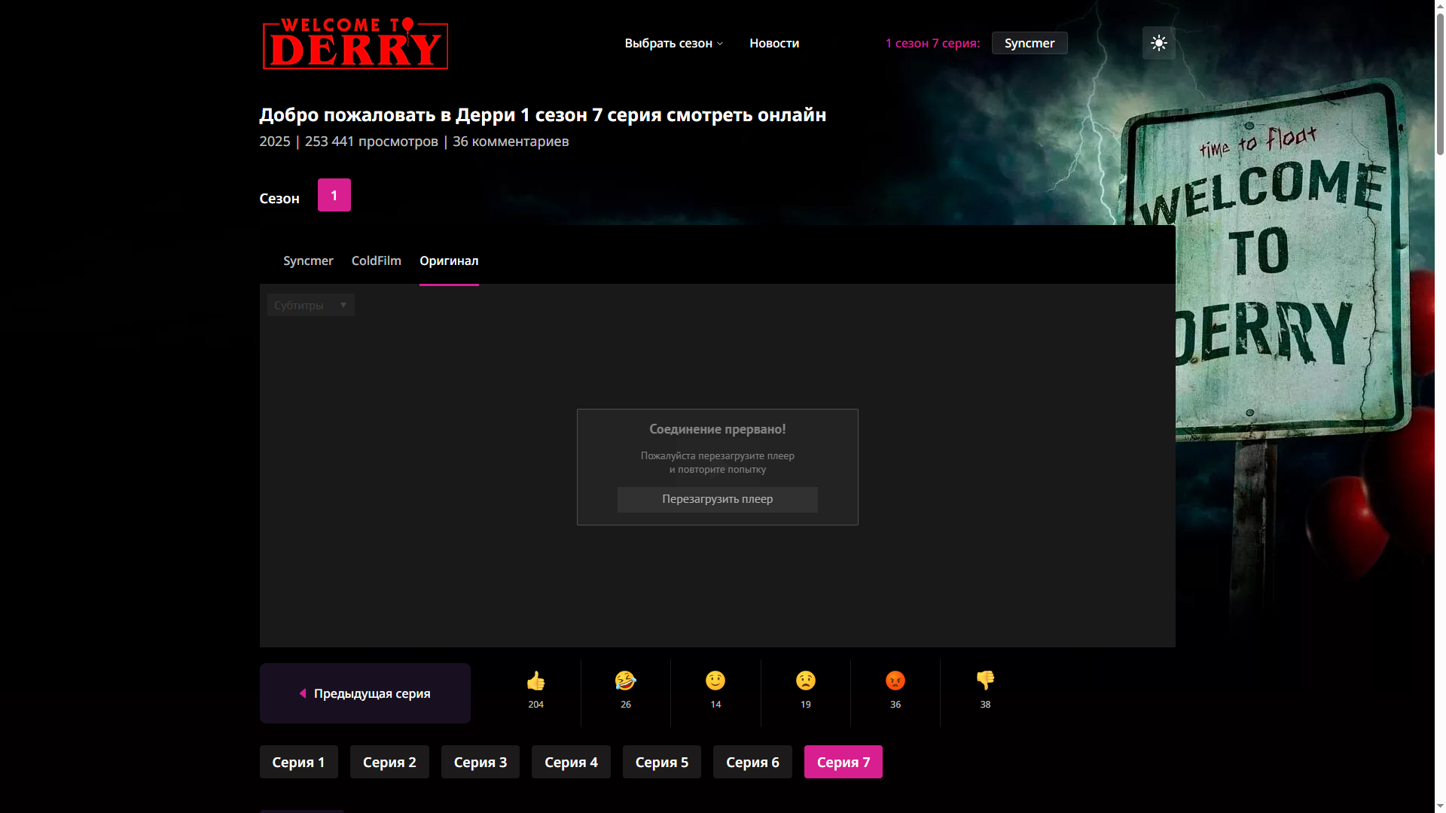Open the Субтитры dropdown in player
Image resolution: width=1446 pixels, height=813 pixels.
tap(310, 305)
